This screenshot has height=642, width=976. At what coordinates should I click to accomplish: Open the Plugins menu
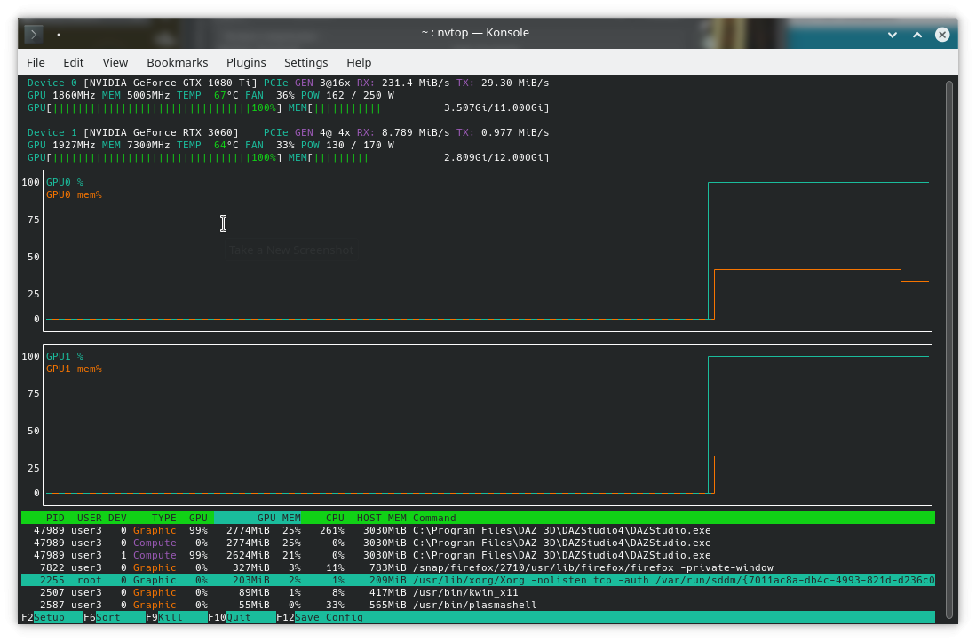[246, 63]
